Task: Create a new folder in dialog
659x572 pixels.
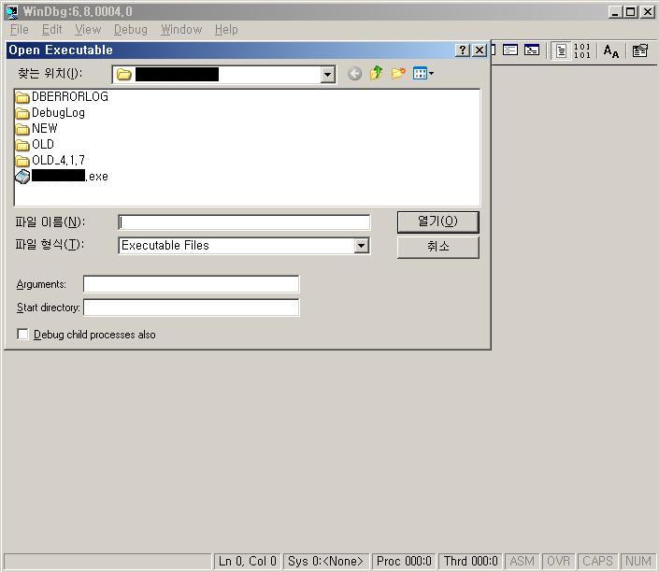Action: click(398, 74)
